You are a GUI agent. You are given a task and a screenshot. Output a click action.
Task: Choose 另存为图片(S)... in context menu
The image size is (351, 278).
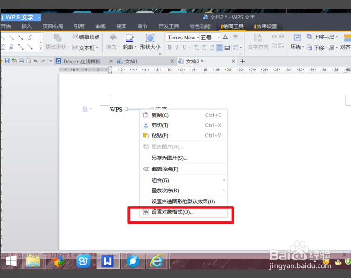(184, 158)
